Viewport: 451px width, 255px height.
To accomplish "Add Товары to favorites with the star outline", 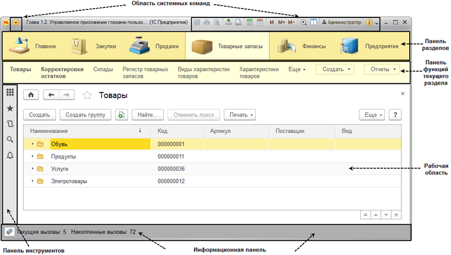I will 87,95.
